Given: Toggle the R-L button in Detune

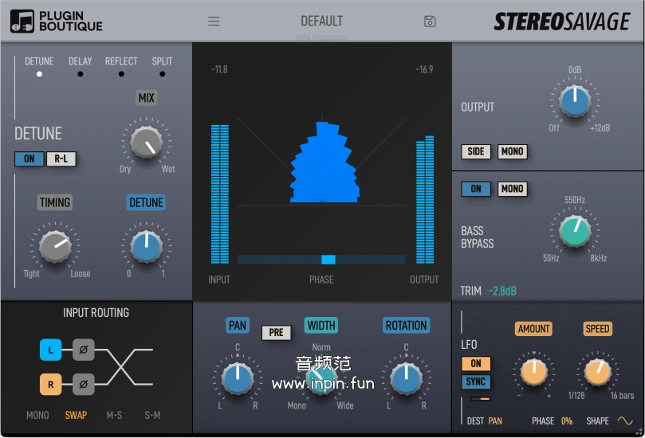Looking at the screenshot, I should point(61,158).
